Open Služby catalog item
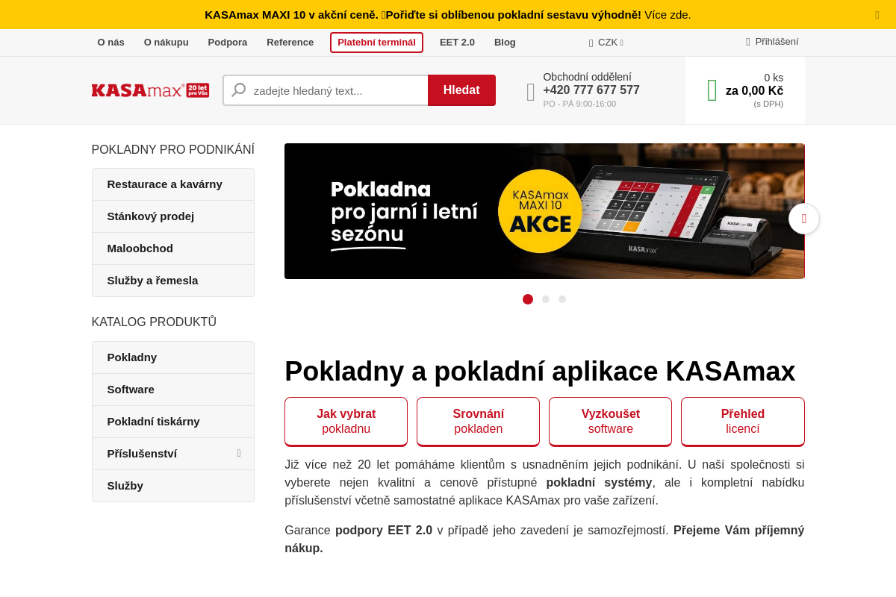The width and height of the screenshot is (896, 597). tap(173, 486)
